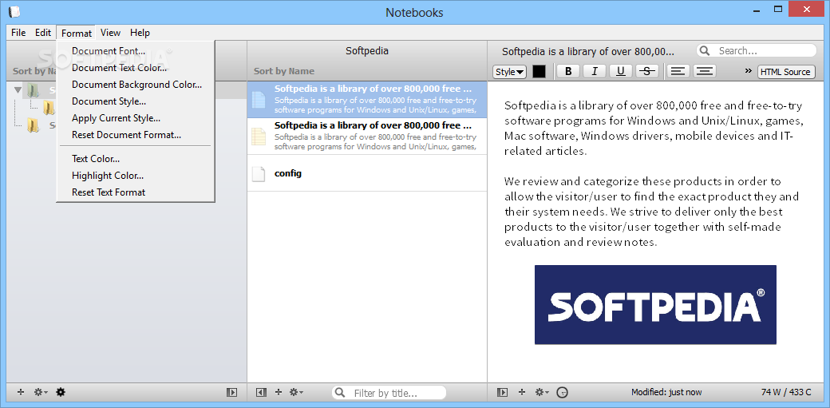Screen dimensions: 830x408
Task: Choose Reset Text Format menu entry
Action: coord(135,192)
